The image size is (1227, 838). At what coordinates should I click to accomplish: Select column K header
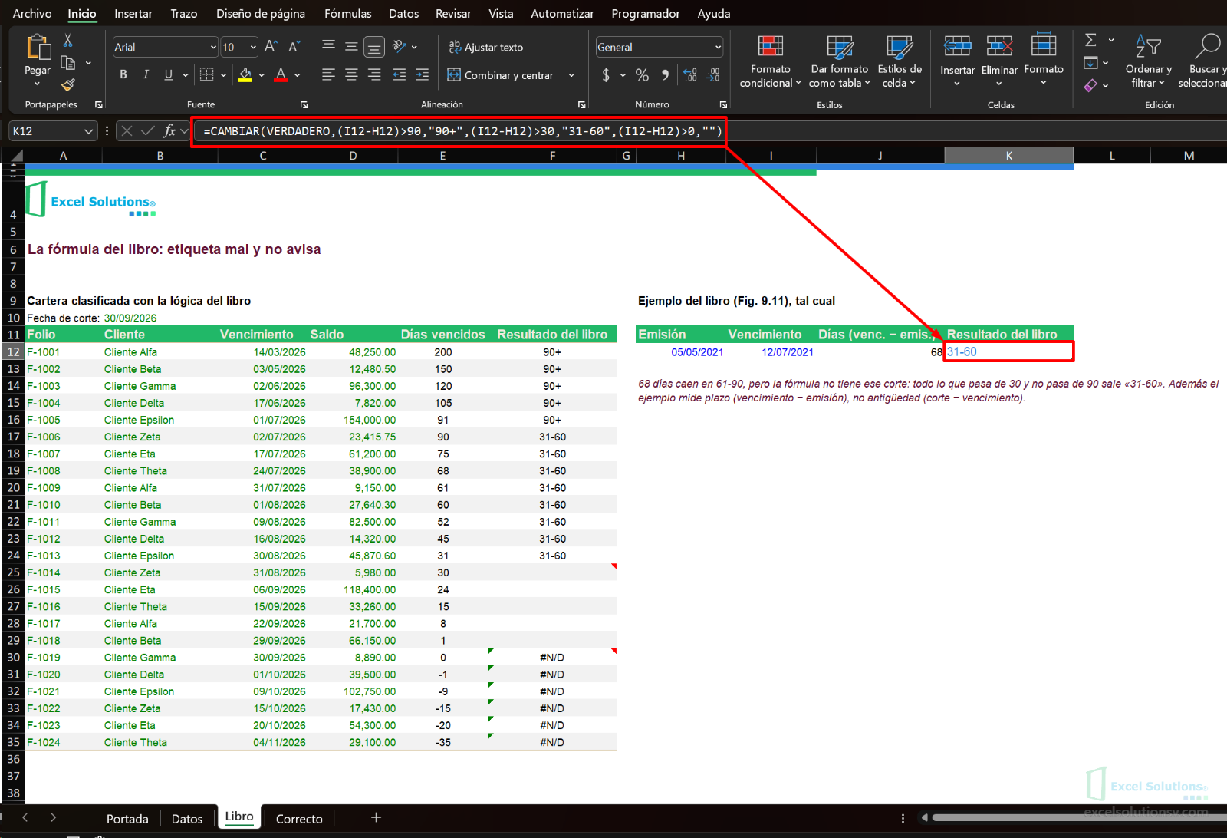click(1008, 156)
